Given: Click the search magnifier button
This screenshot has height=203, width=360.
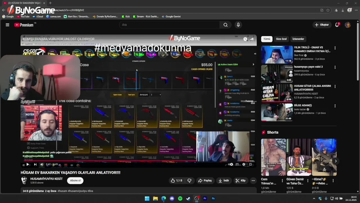Looking at the screenshot, I should click(x=226, y=25).
